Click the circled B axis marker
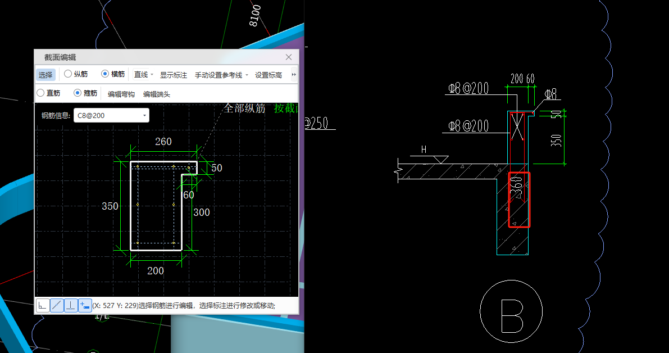669x353 pixels. pyautogui.click(x=511, y=311)
